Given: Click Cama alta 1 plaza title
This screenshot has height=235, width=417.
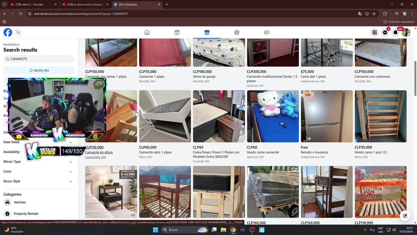Looking at the screenshot, I should (313, 77).
